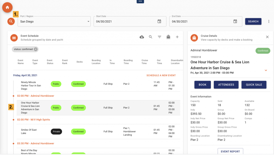
Task: Select the cloud download export icon
Action: coord(142,37)
